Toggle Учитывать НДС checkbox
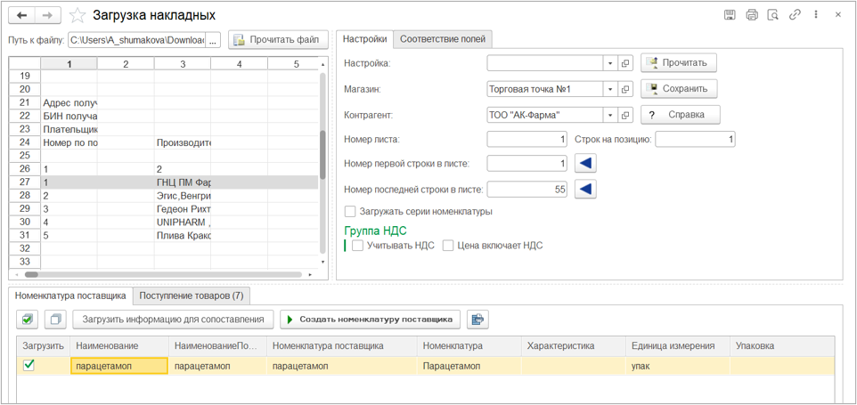 pos(358,246)
